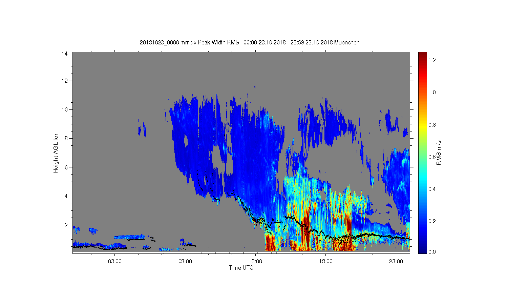Viewport: 508px width, 305px height.
Task: Click the colorbar value 0.6
Action: 432,157
